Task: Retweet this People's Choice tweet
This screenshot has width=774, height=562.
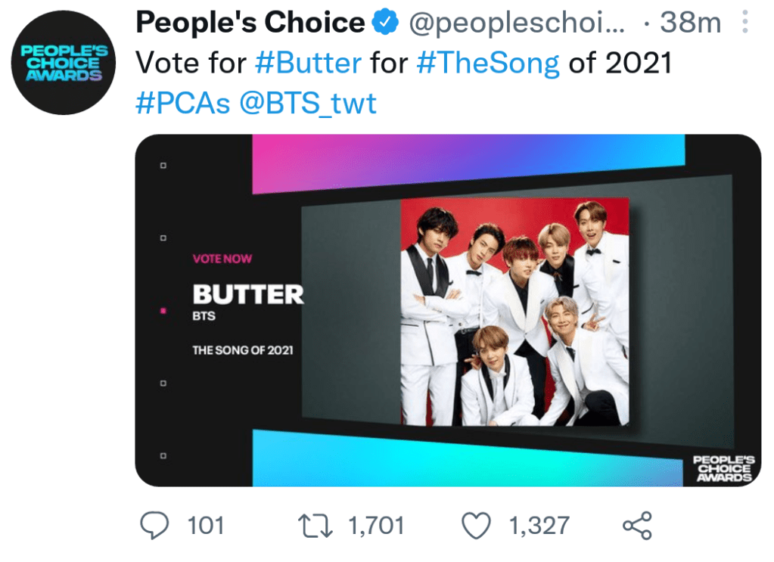Action: (x=316, y=526)
